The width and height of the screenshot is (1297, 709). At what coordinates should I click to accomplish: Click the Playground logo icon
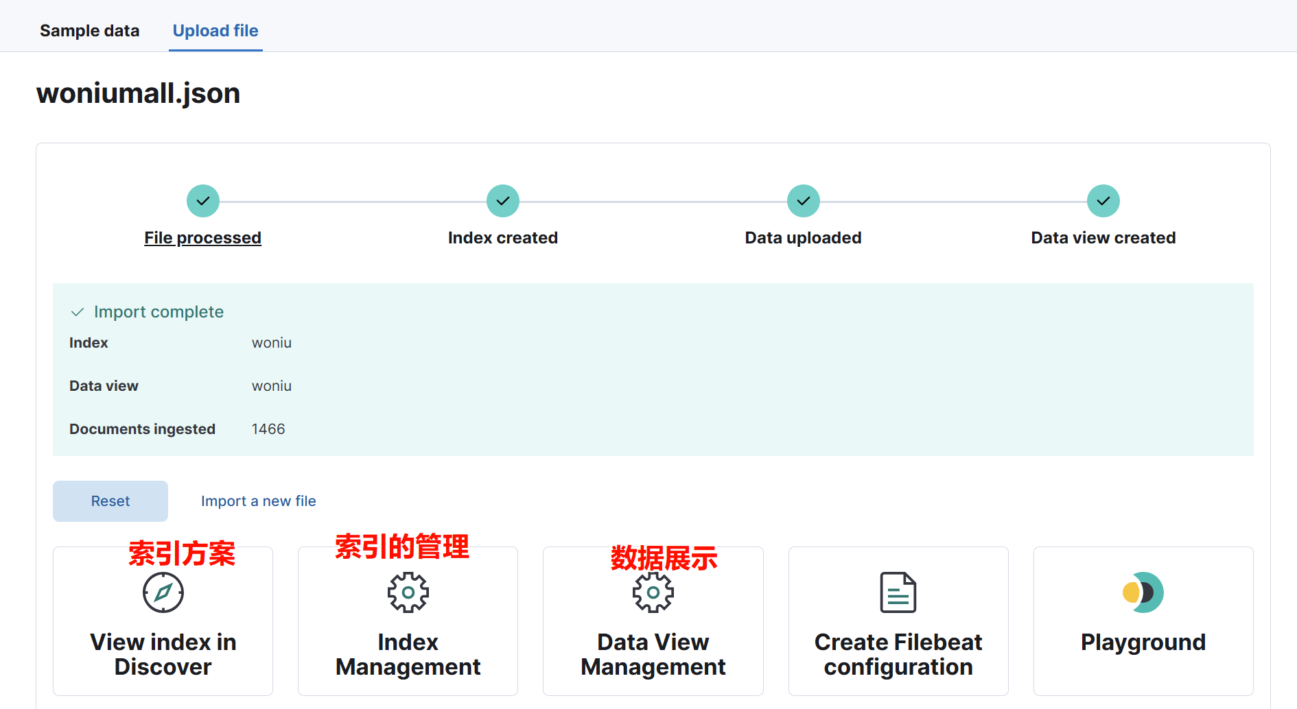point(1143,592)
